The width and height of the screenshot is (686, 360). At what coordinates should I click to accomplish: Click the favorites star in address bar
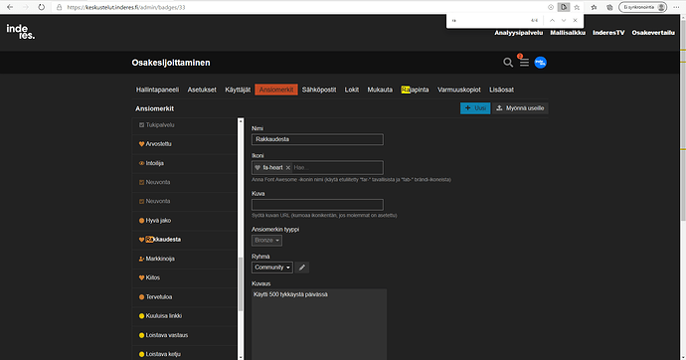(x=577, y=7)
